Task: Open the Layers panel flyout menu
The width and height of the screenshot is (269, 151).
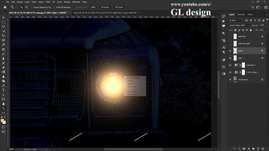Action: tap(267, 15)
